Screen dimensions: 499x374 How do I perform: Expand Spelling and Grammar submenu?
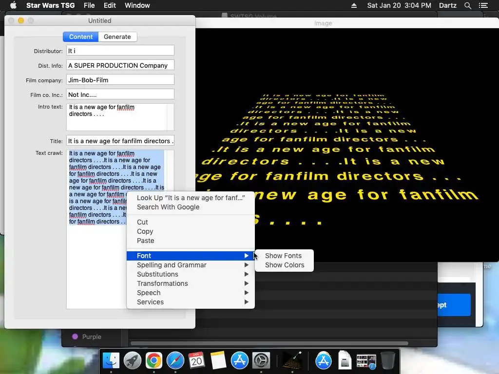(246, 265)
